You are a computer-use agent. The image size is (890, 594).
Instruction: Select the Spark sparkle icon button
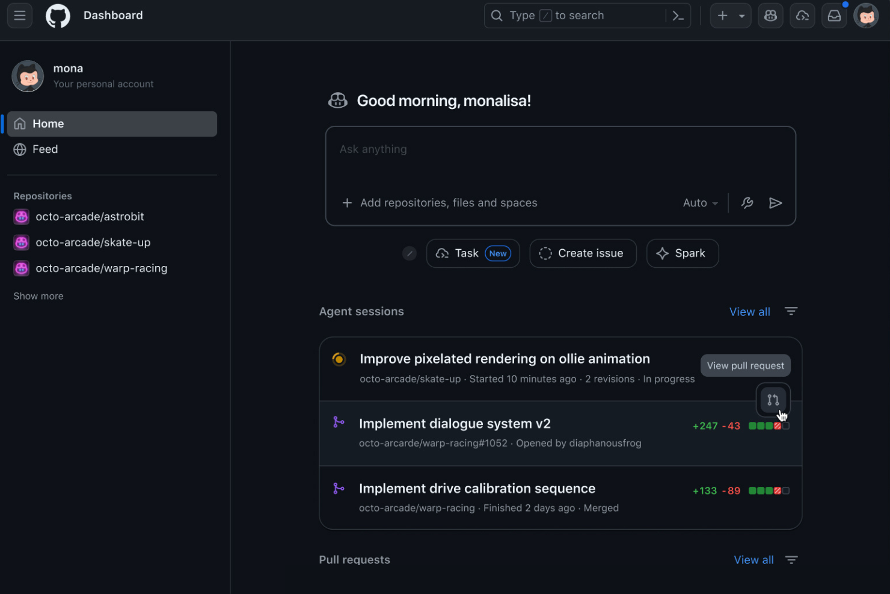pos(663,253)
